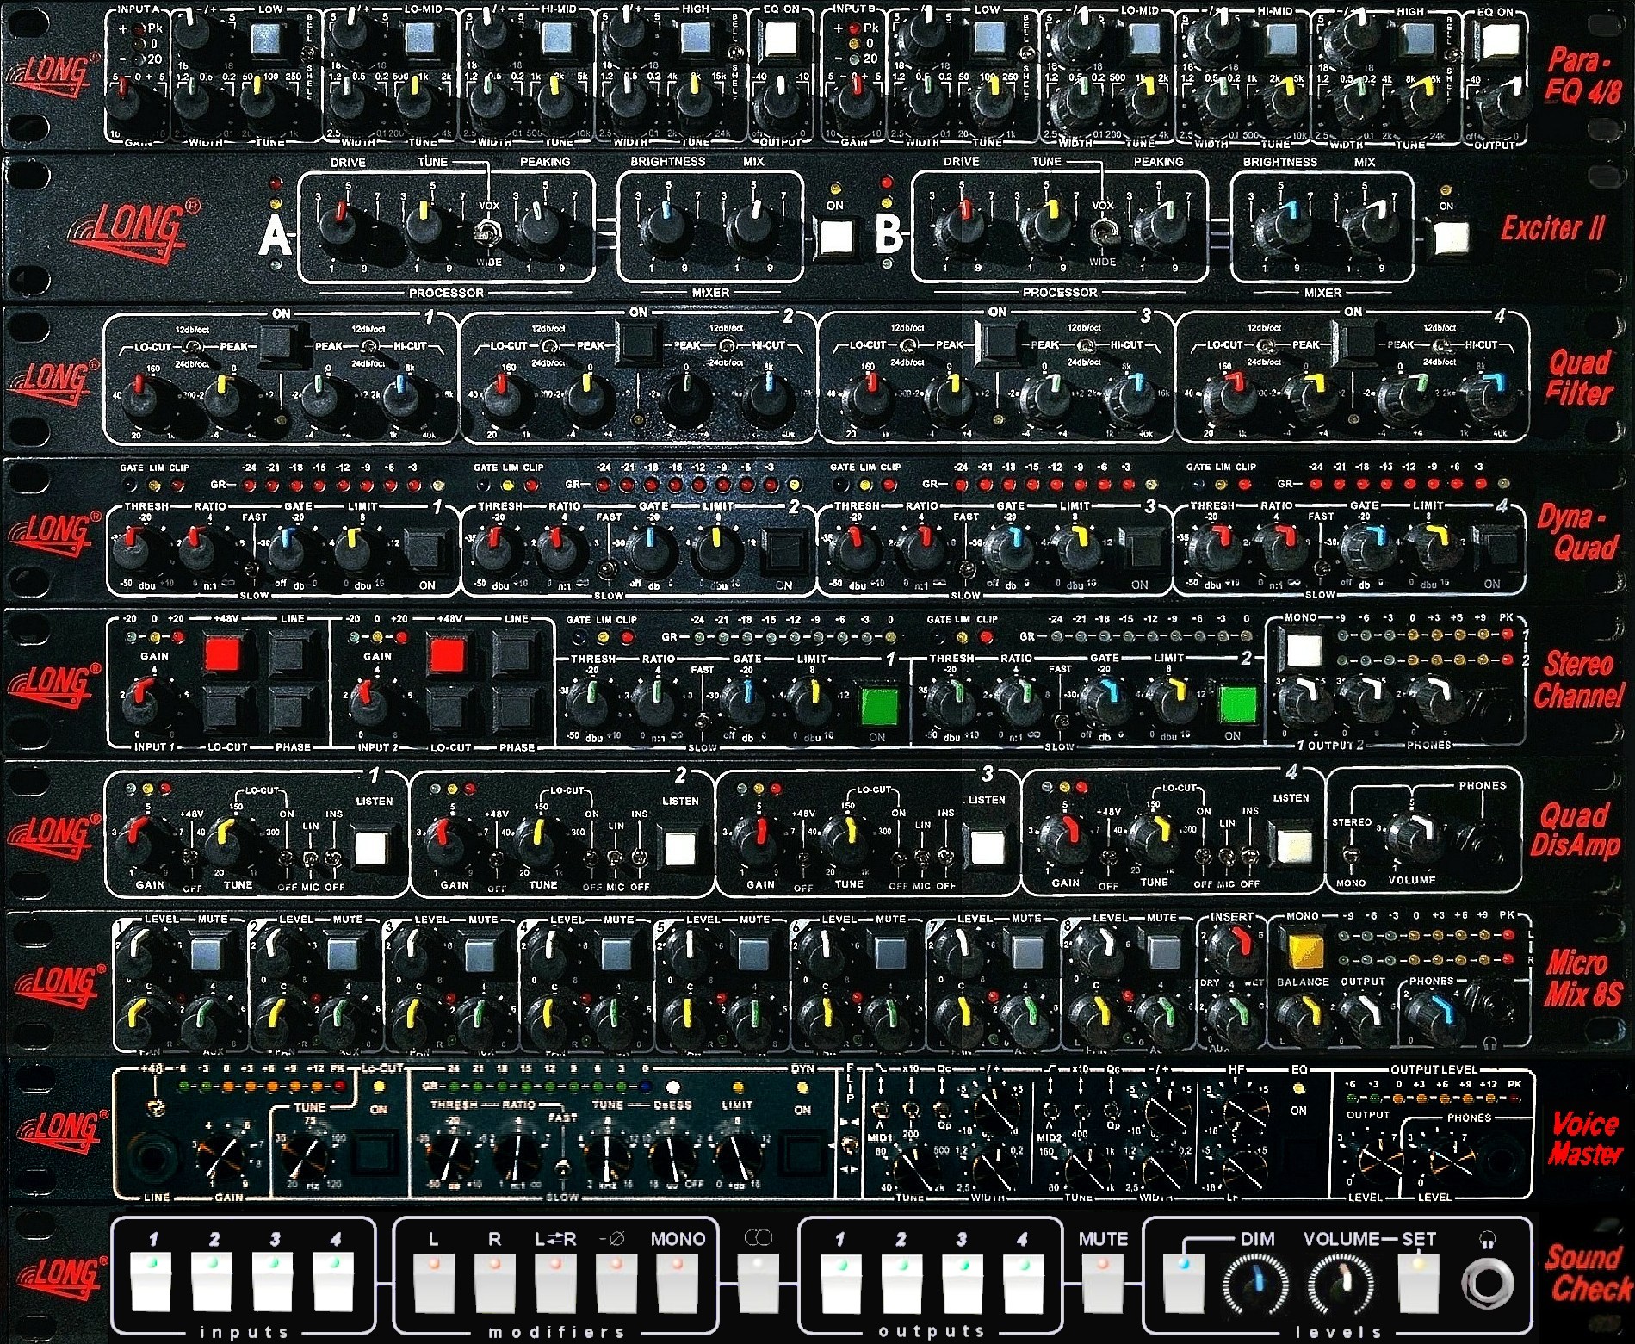Turn on Exciter II channel A
This screenshot has width=1635, height=1344.
coord(835,236)
